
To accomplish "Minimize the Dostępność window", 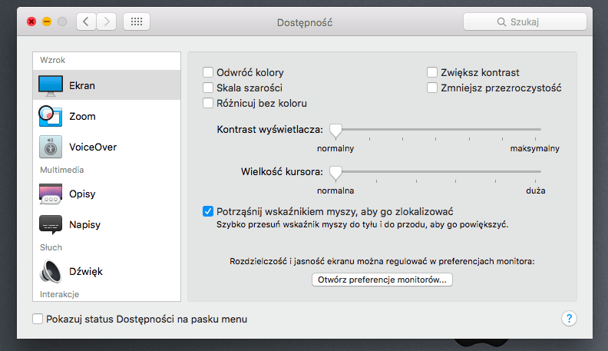I will tap(47, 22).
